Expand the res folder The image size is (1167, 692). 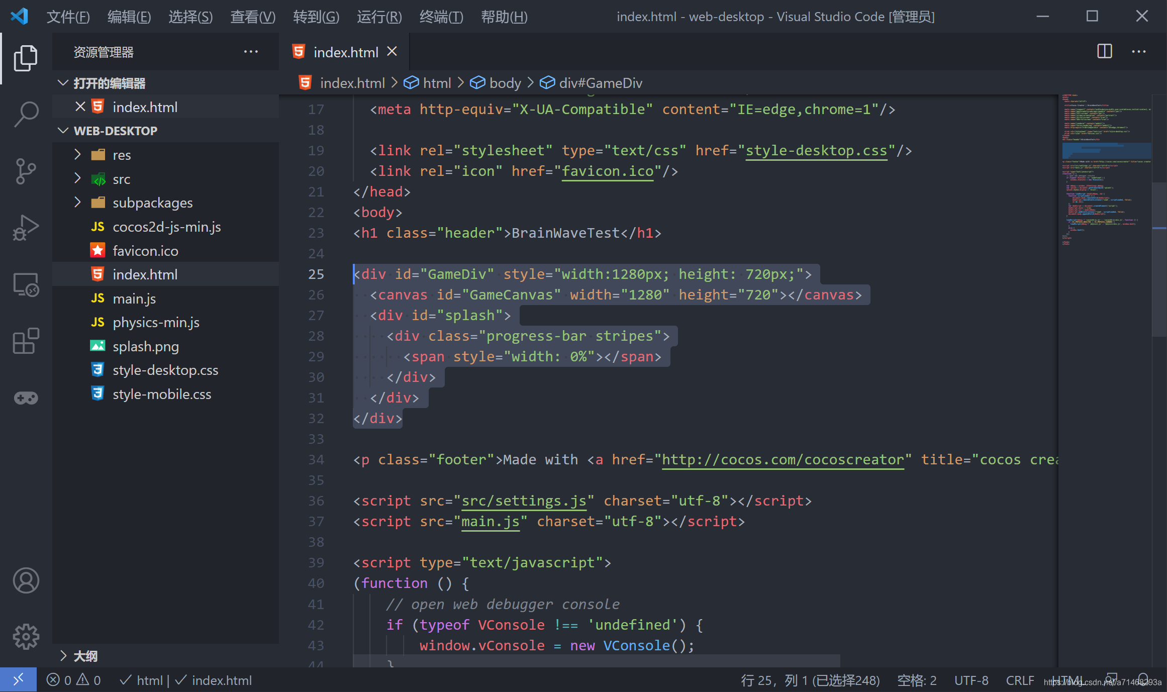(x=122, y=155)
